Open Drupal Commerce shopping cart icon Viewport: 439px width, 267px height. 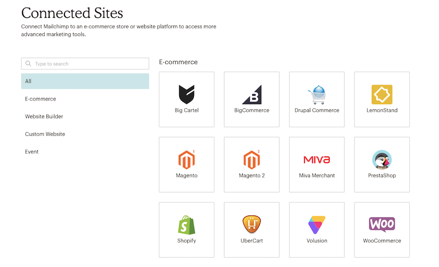point(317,95)
